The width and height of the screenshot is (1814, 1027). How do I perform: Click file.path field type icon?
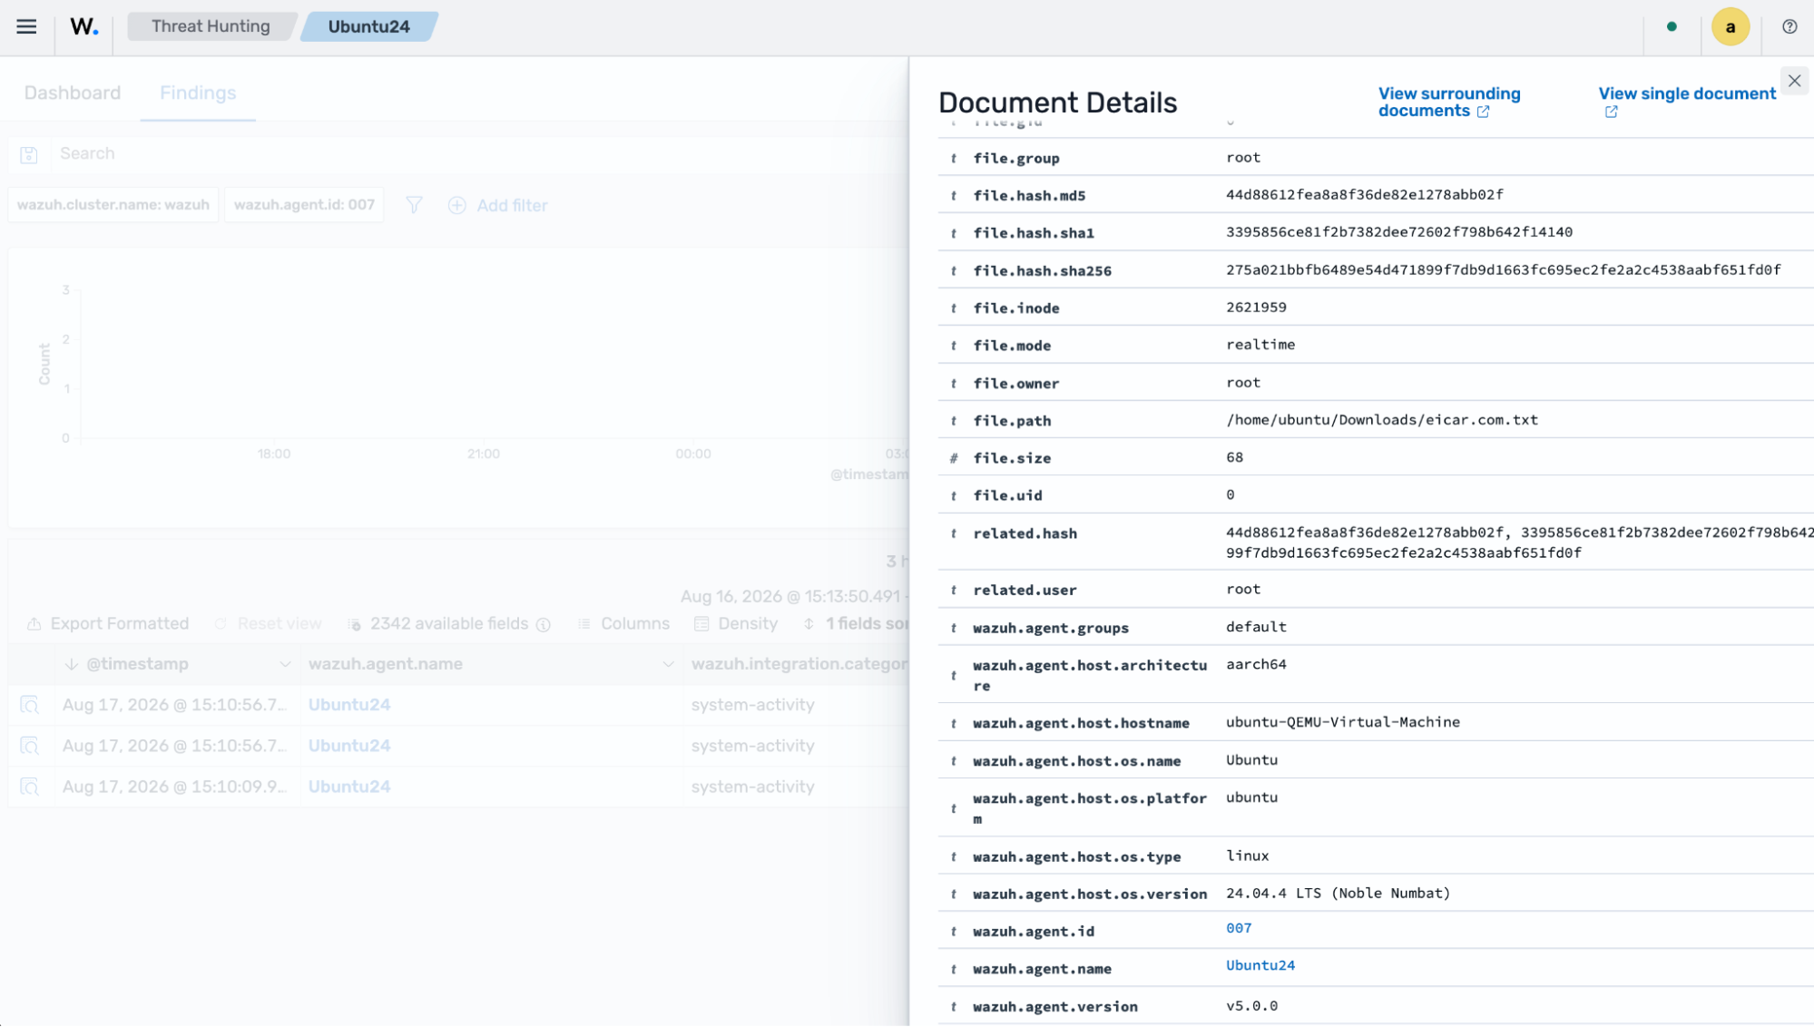[953, 421]
